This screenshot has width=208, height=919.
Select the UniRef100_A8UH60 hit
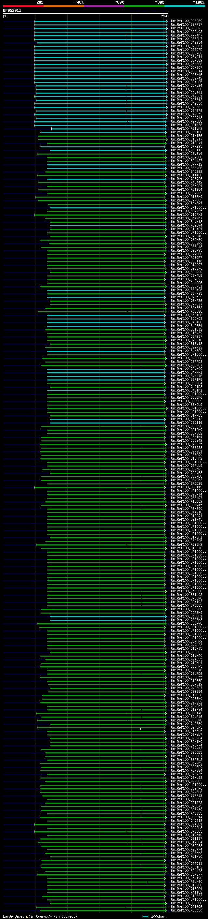tap(187, 881)
